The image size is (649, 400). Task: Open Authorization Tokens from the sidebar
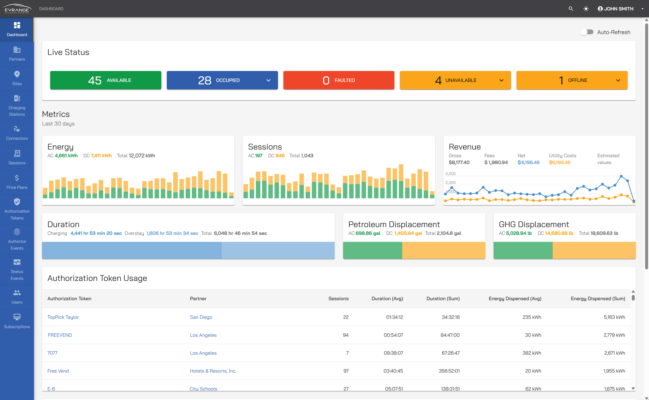pyautogui.click(x=17, y=209)
